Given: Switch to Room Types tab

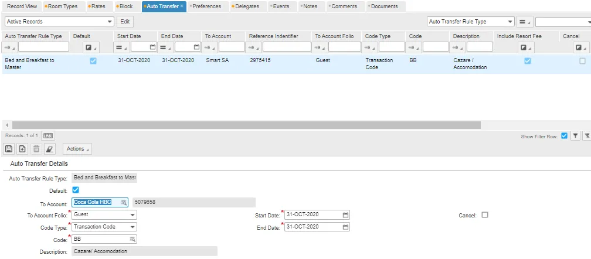Looking at the screenshot, I should [63, 6].
